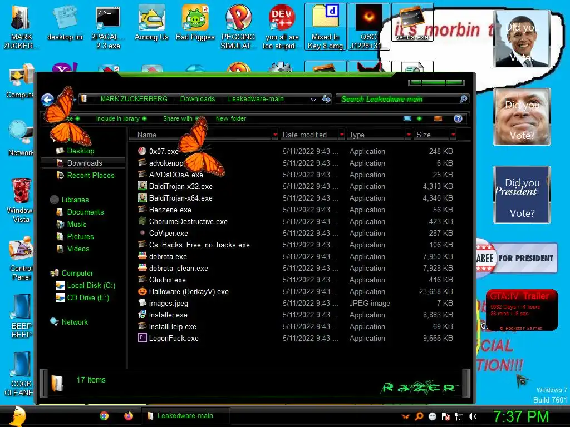The width and height of the screenshot is (570, 427).
Task: Click the Leakedware-main taskbar button
Action: (x=185, y=416)
